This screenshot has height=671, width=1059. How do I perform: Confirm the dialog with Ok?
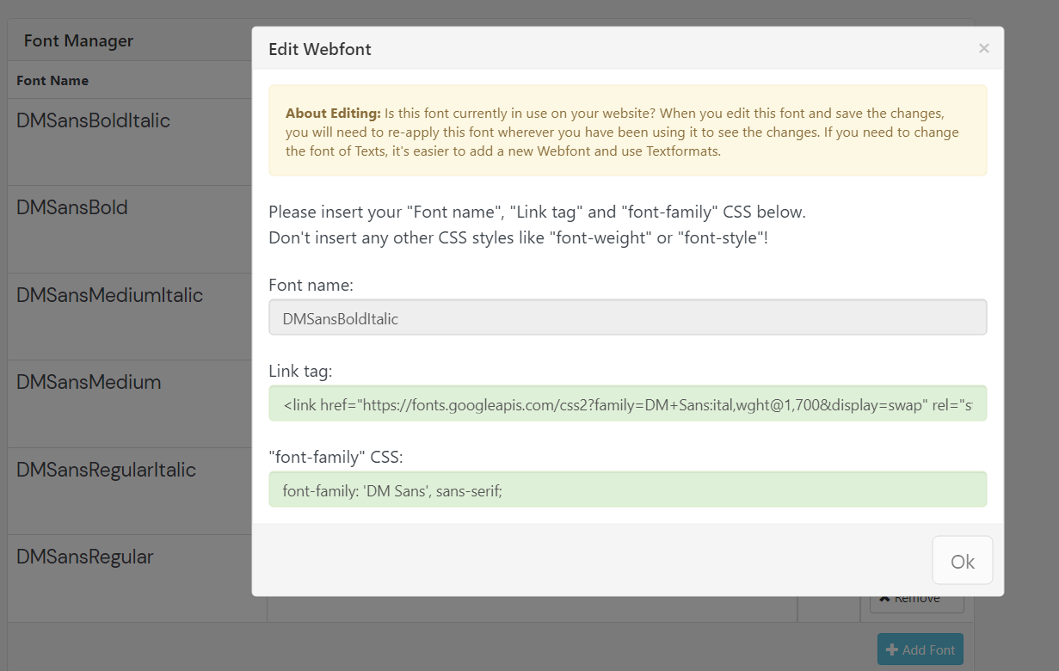962,561
